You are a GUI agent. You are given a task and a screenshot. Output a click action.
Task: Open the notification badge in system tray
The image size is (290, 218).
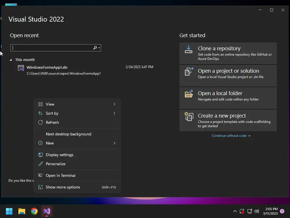coord(282,211)
